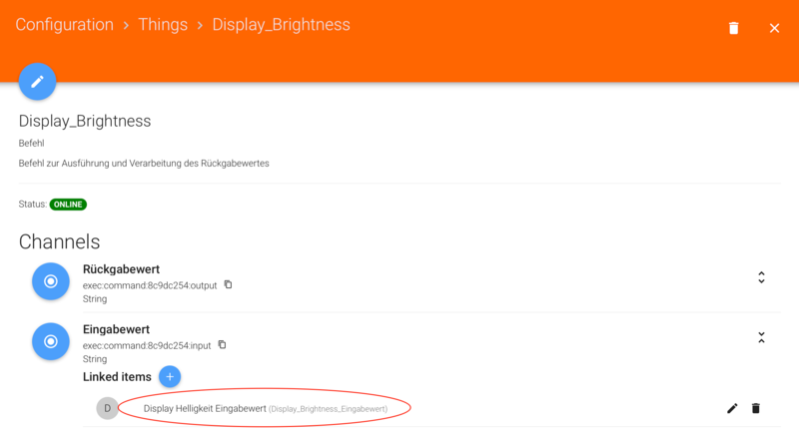Remove the Display Helligkeit Eingabewert item link
This screenshot has width=799, height=429.
coord(756,408)
